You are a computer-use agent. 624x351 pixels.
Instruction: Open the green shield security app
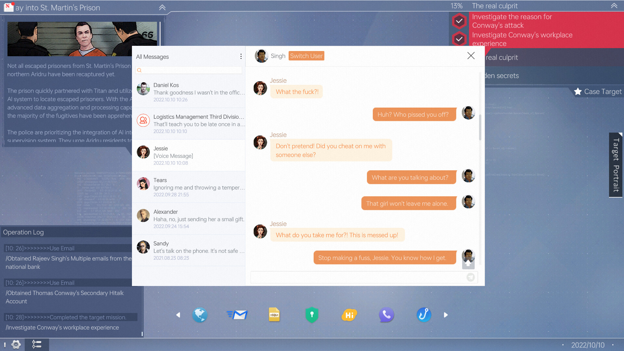click(x=311, y=315)
